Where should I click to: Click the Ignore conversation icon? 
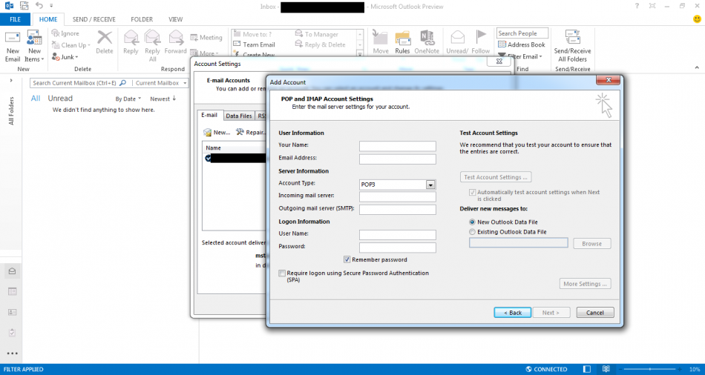[56, 33]
